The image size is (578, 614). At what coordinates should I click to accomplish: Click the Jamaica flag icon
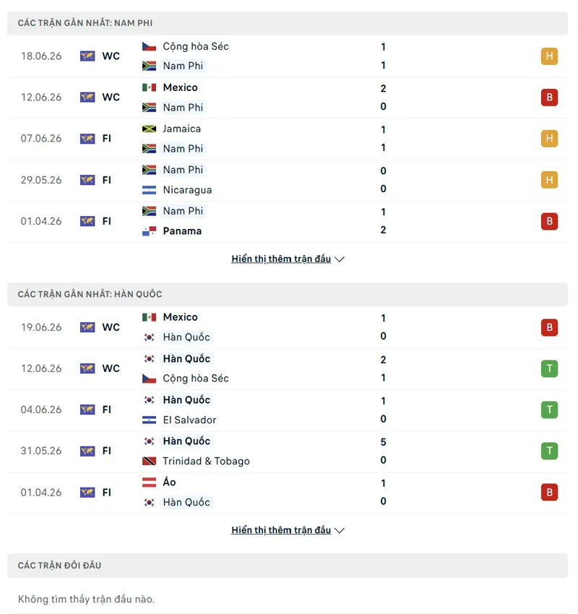click(149, 129)
